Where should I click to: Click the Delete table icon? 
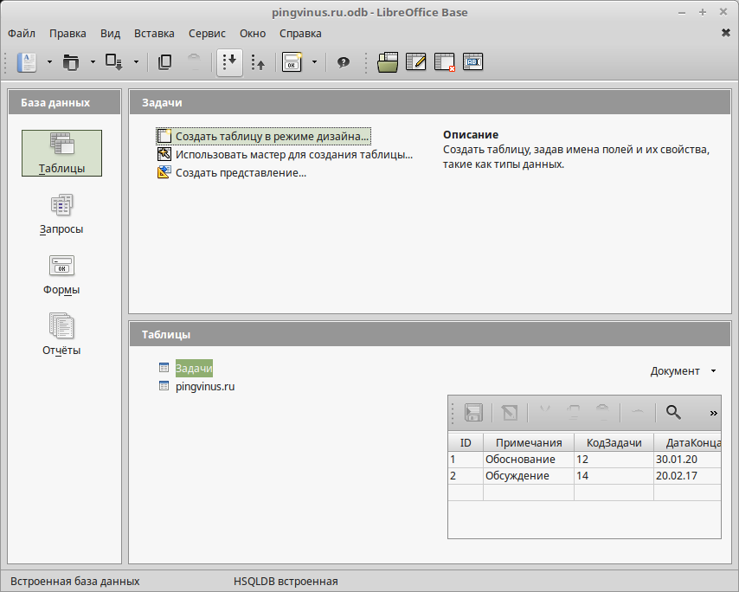point(445,62)
